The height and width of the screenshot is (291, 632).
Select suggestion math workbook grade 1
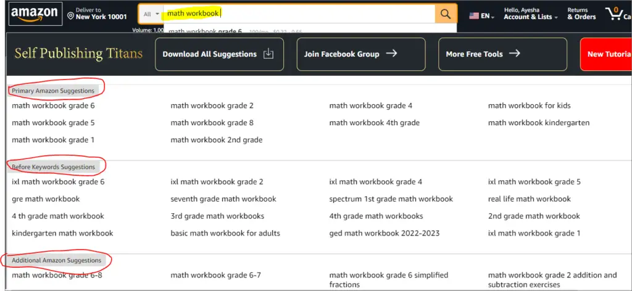[x=53, y=140]
